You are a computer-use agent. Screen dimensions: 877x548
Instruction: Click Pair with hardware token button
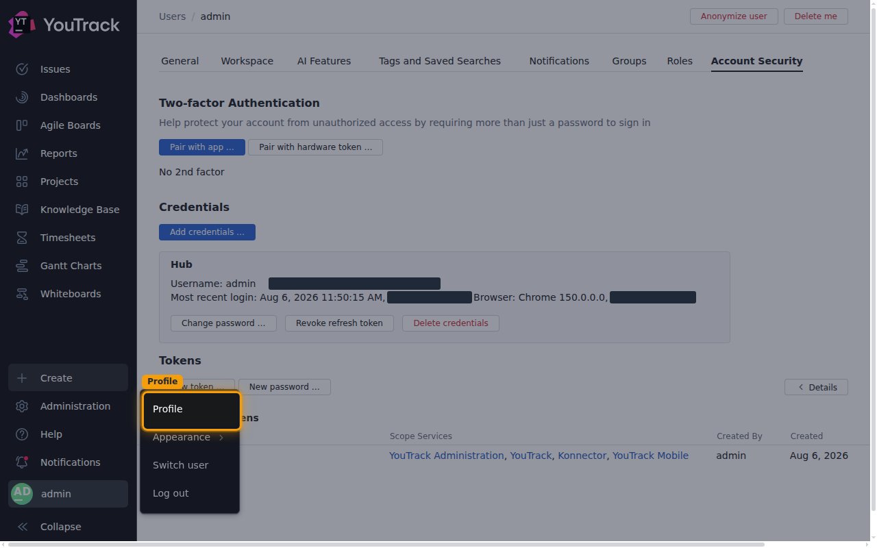point(315,147)
